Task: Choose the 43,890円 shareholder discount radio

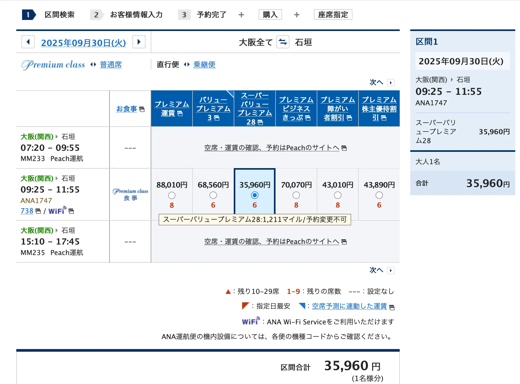Action: [x=379, y=195]
